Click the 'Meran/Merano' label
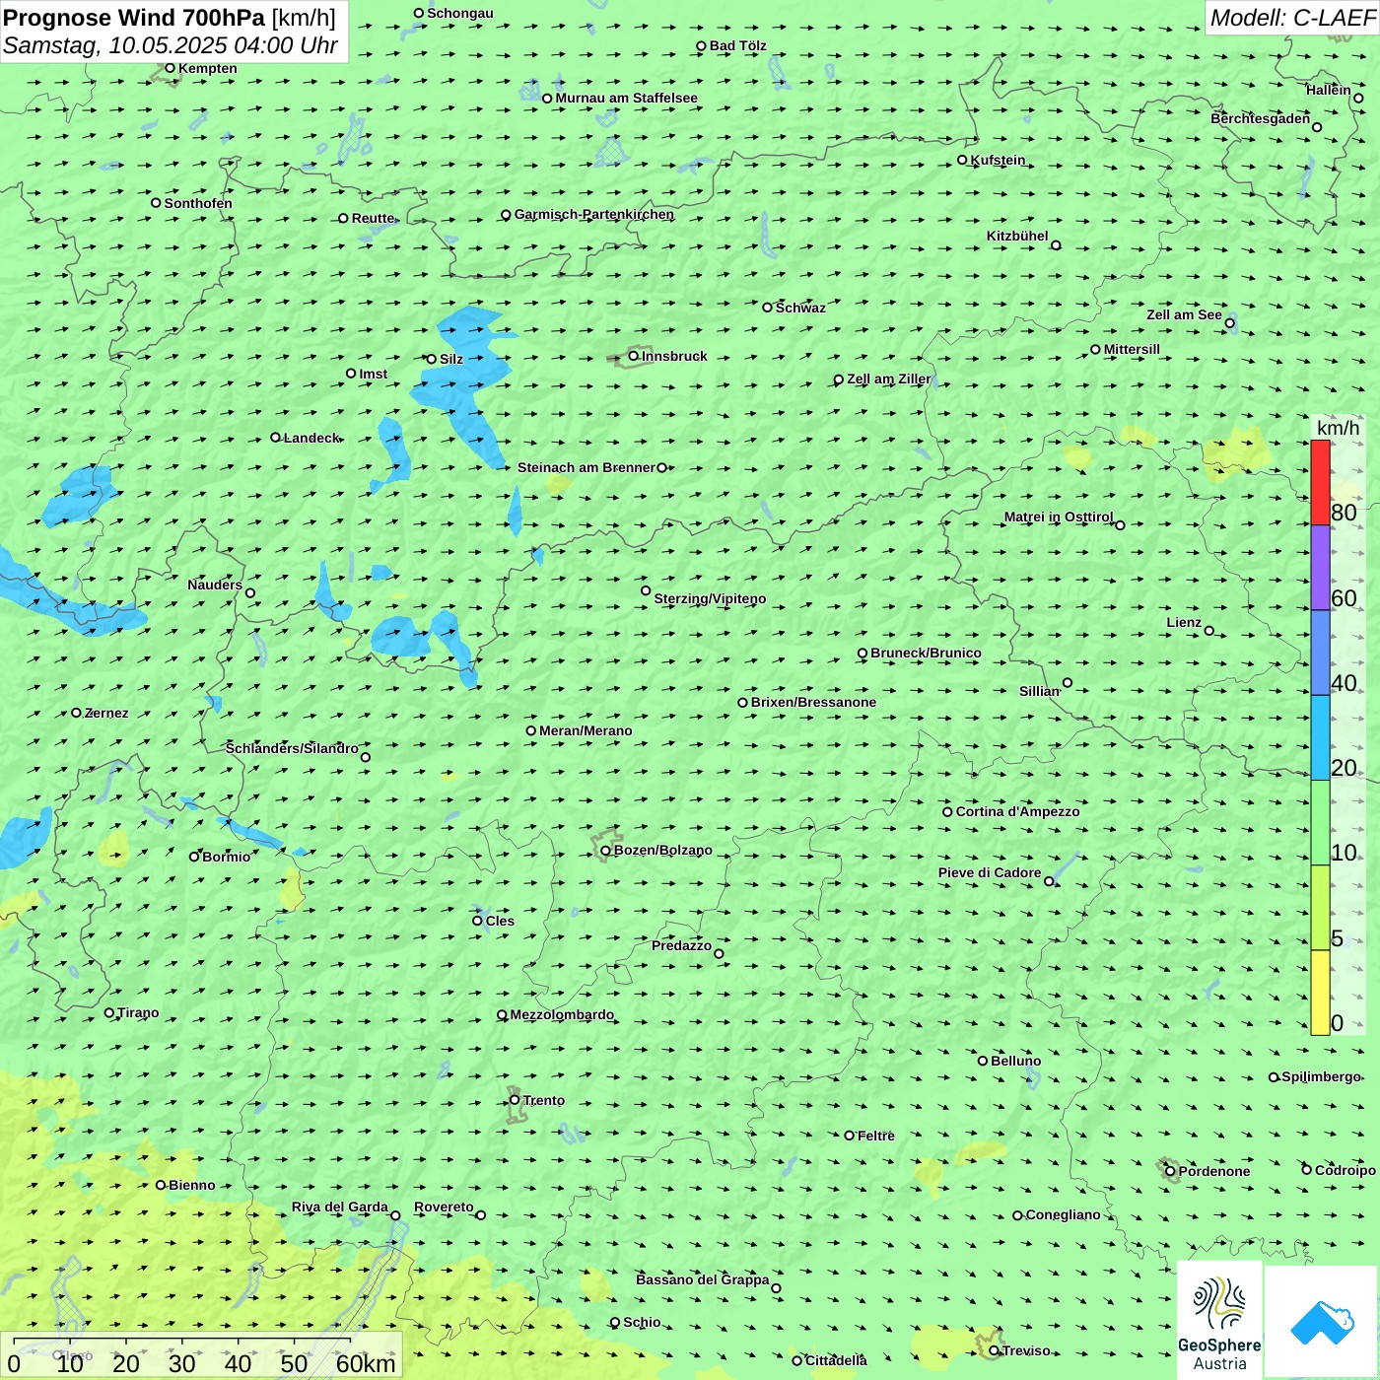 (x=586, y=730)
